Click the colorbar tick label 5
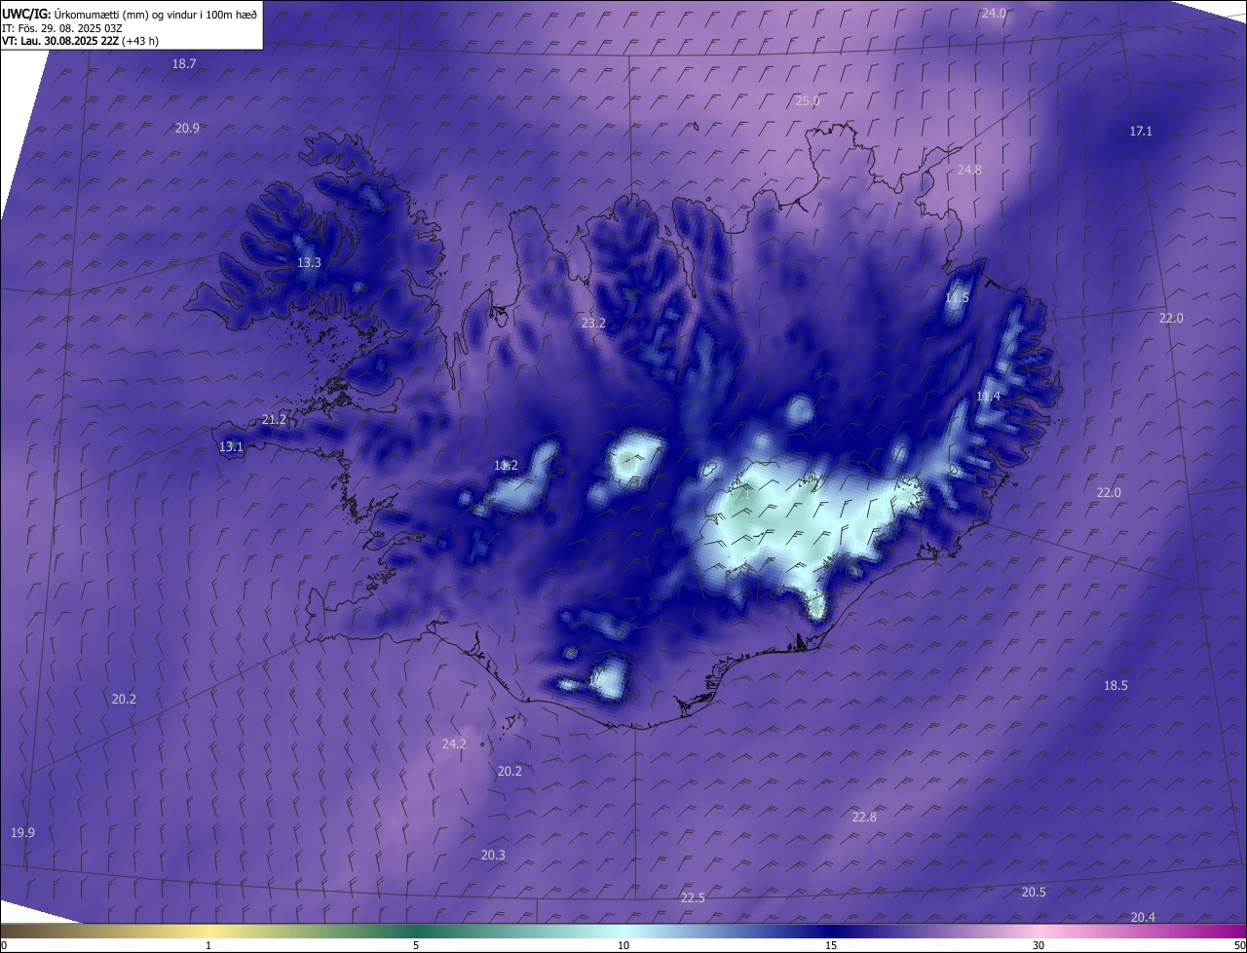Screen dimensions: 1247x953 click(416, 945)
